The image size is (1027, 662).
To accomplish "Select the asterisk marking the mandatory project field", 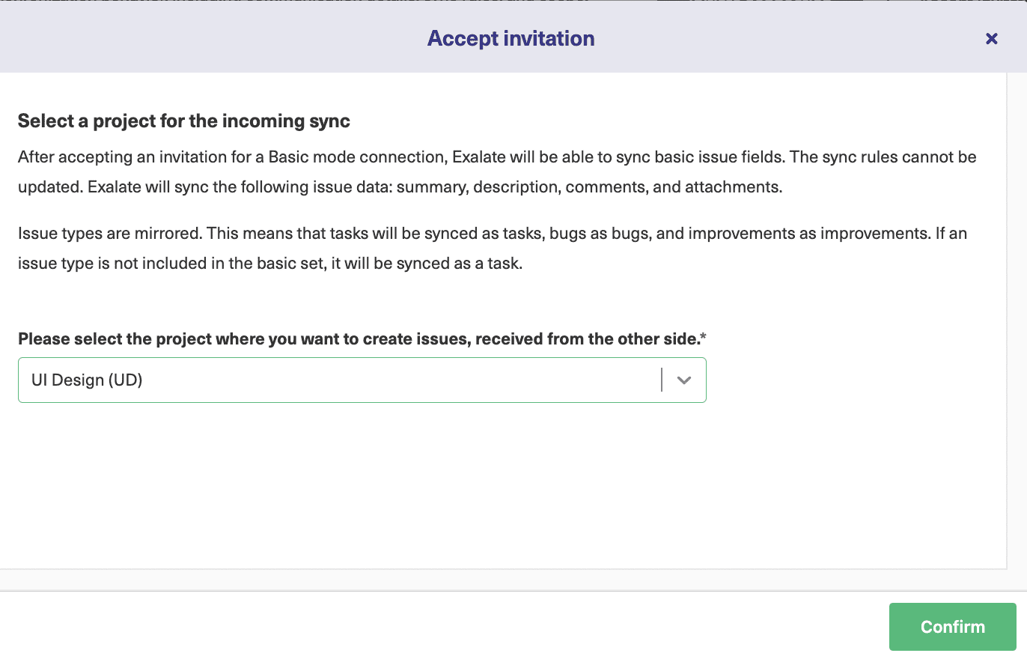I will pos(702,337).
